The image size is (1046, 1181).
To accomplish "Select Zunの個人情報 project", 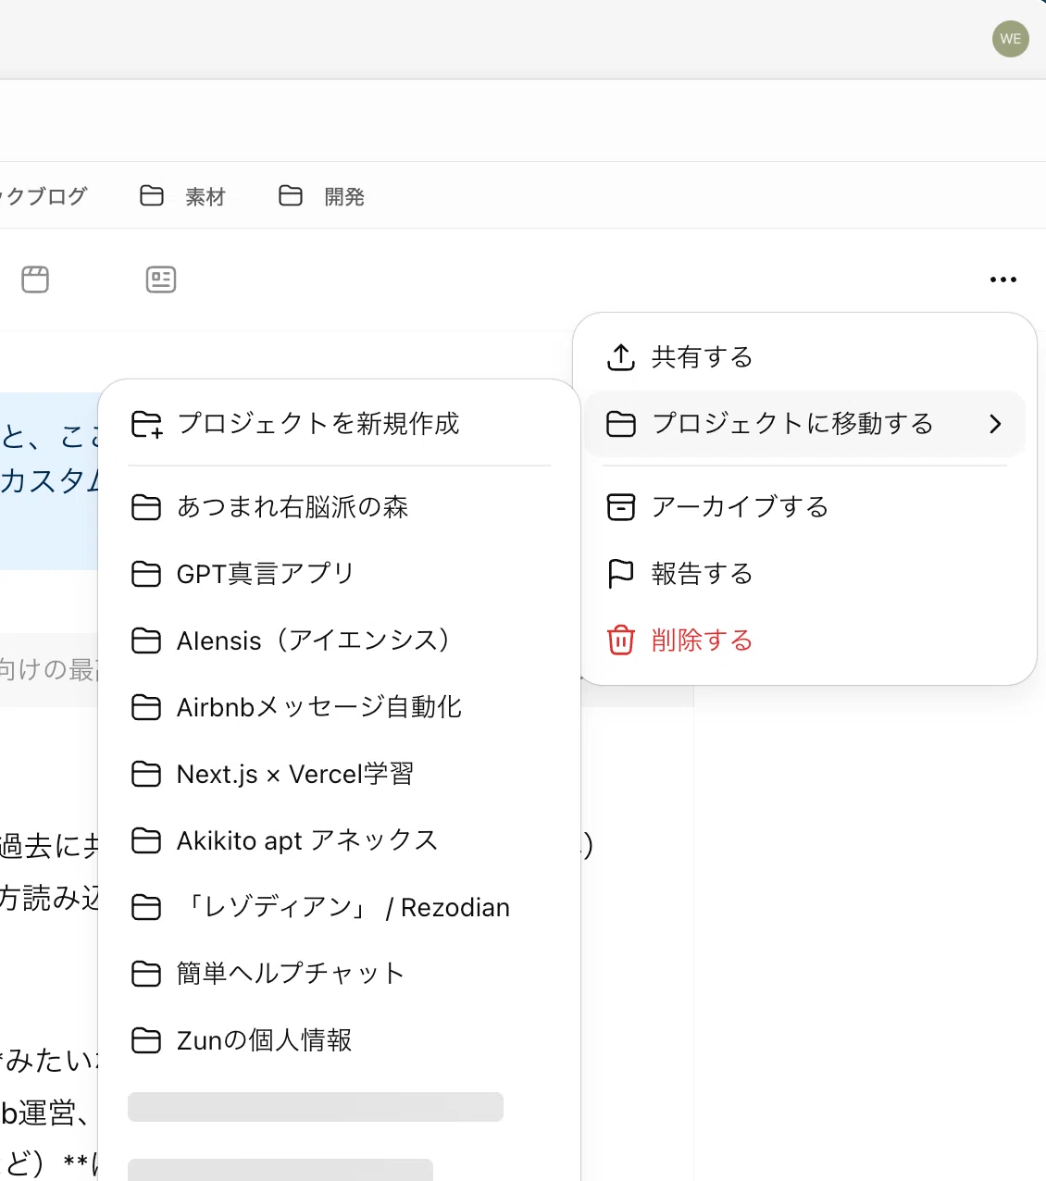I will click(339, 1040).
